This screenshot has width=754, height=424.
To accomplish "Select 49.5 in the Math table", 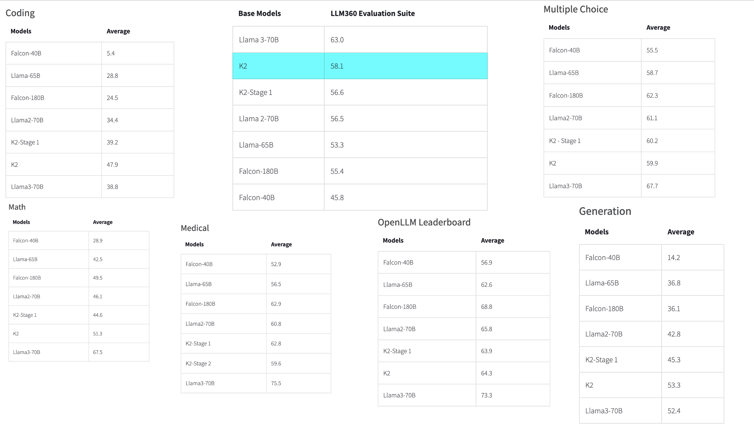I will [x=98, y=278].
